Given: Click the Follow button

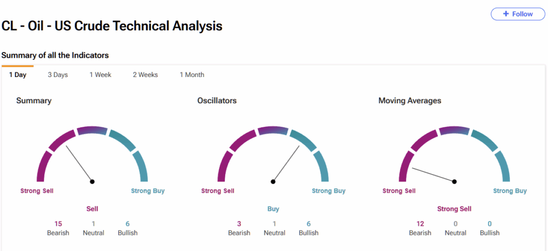Looking at the screenshot, I should click(x=517, y=14).
